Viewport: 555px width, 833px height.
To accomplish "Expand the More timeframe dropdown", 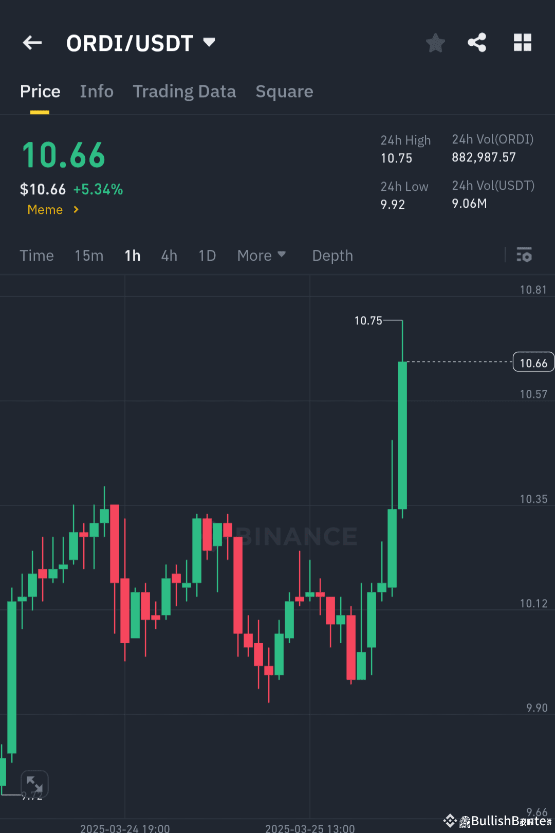I will coord(261,256).
